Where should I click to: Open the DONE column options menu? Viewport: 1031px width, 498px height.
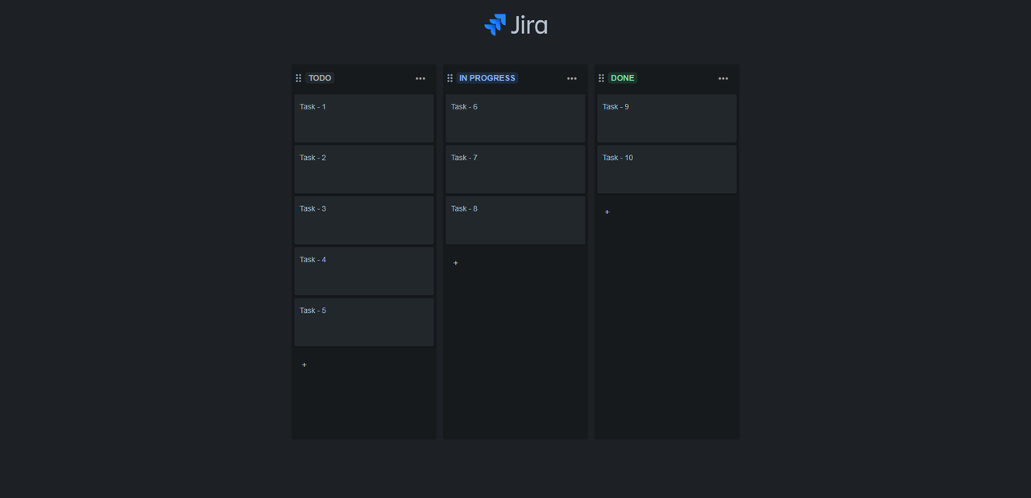723,78
